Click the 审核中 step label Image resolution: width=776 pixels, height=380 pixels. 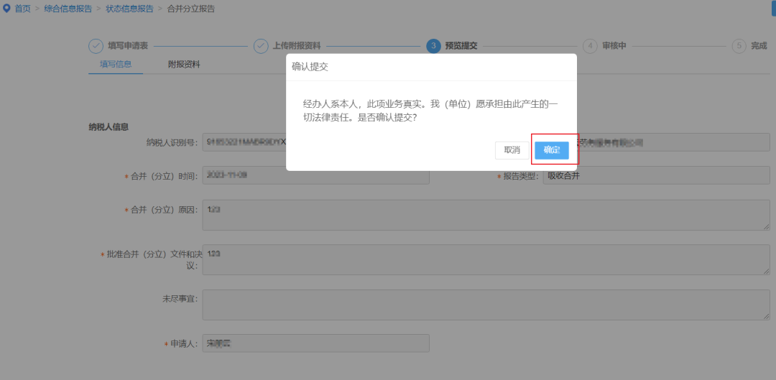click(x=614, y=46)
